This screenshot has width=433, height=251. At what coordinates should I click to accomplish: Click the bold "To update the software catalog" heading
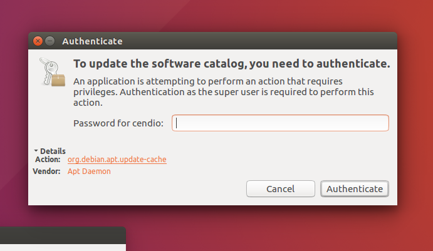[232, 64]
